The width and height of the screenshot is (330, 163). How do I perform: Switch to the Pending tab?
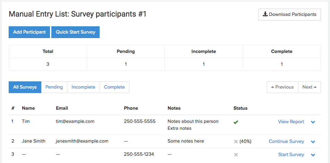click(x=54, y=87)
